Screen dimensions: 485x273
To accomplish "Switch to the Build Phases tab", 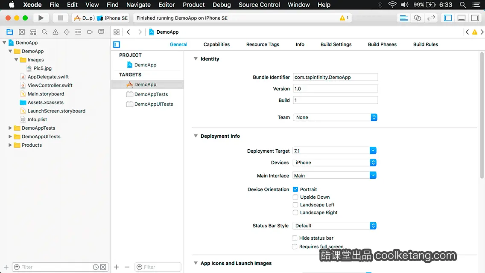I will tap(382, 44).
